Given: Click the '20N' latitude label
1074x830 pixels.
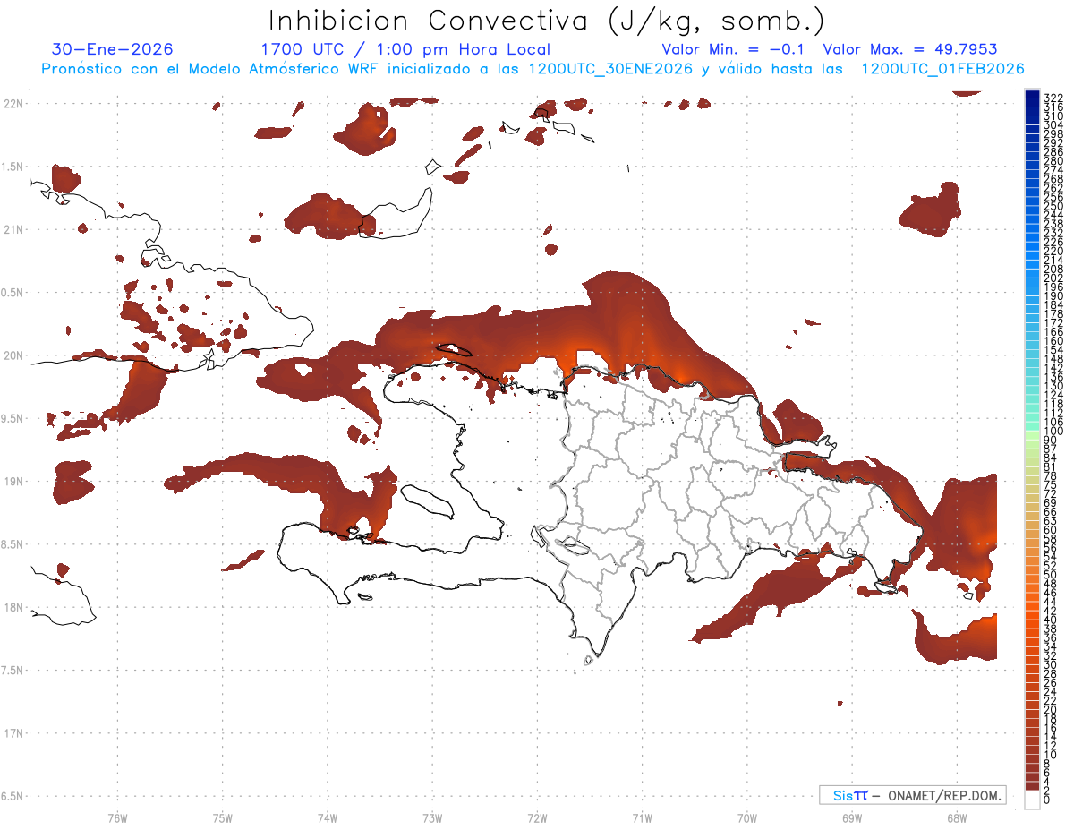Looking at the screenshot, I should 13,355.
